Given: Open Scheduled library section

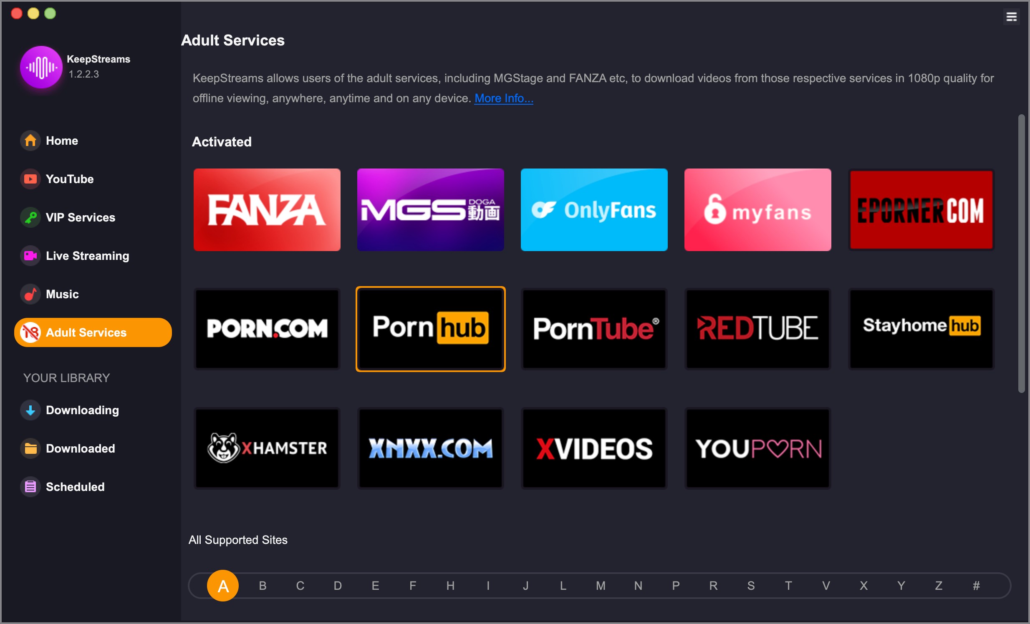Looking at the screenshot, I should (74, 486).
